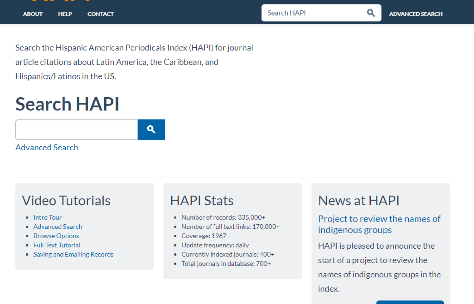Click the Advanced Search link below the search box
The image size is (474, 304).
[x=46, y=147]
